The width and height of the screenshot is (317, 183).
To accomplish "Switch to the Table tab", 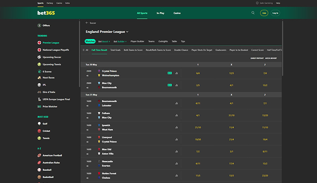I will [174, 42].
